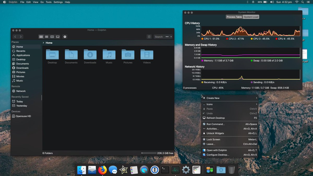313x176 pixels.
Task: Open the Search options dropdown arrow
Action: pyautogui.click(x=171, y=37)
